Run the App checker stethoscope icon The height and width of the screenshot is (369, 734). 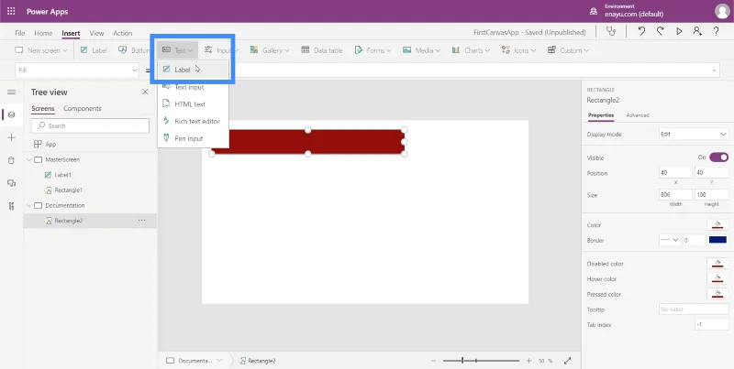(611, 31)
